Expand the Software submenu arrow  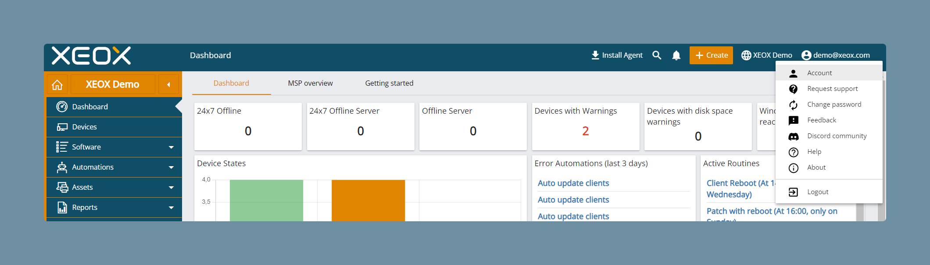pos(171,147)
